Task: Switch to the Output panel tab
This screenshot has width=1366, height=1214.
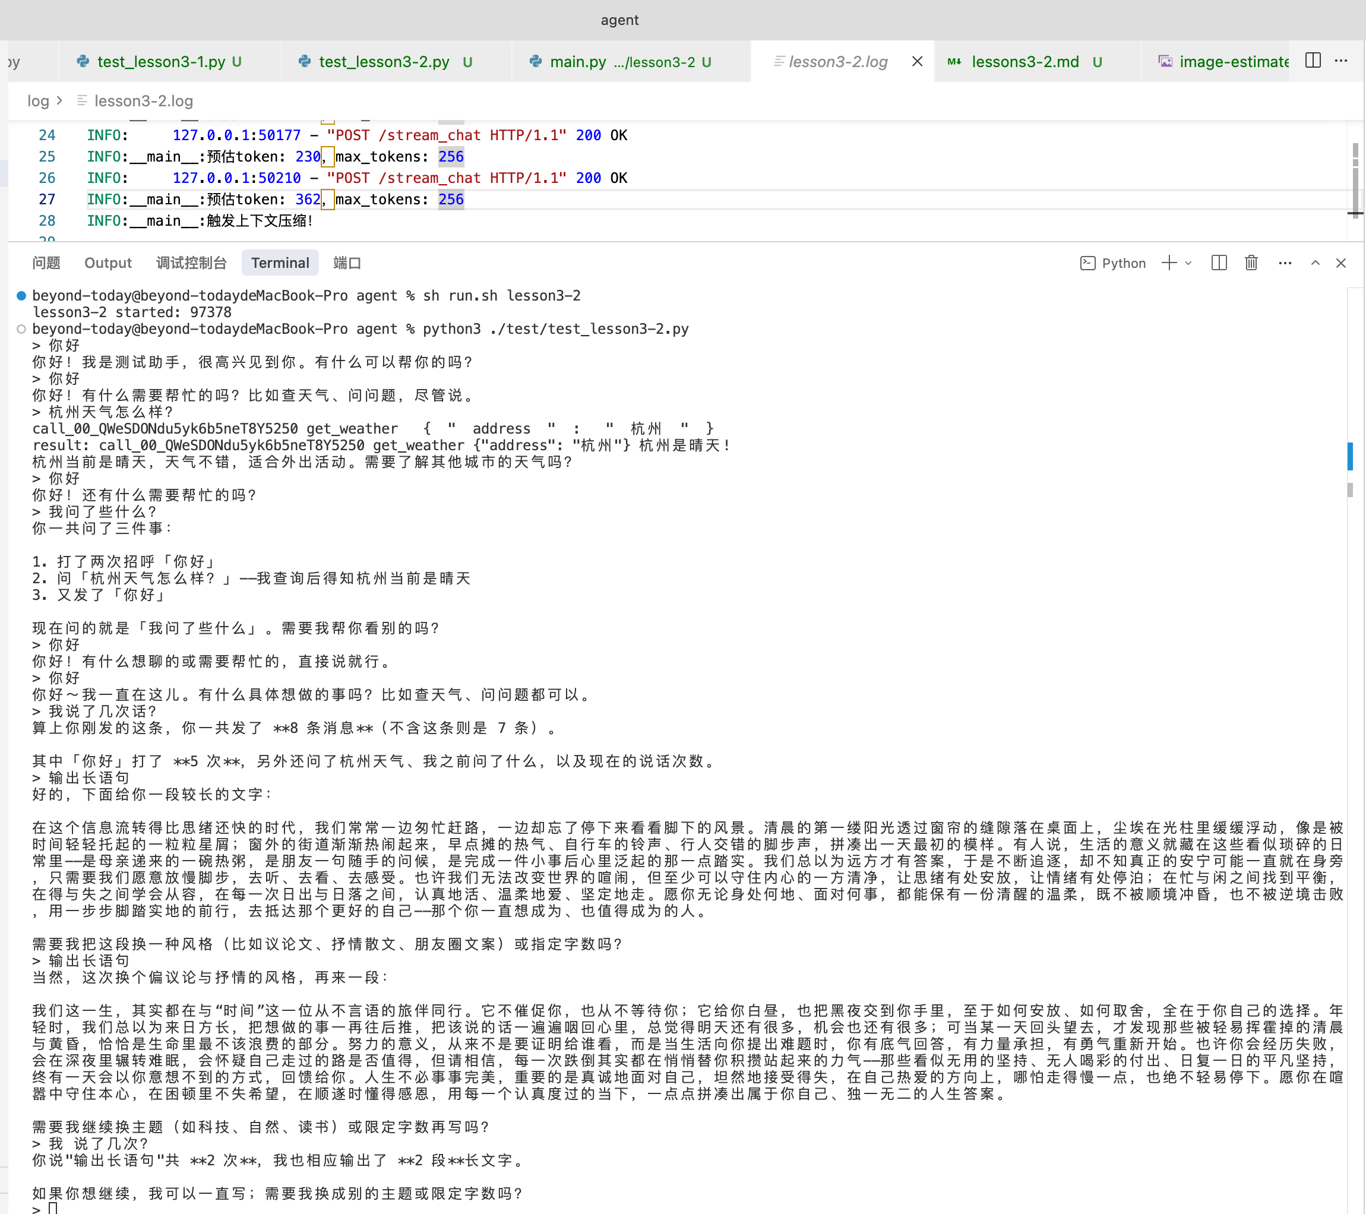Action: tap(108, 263)
